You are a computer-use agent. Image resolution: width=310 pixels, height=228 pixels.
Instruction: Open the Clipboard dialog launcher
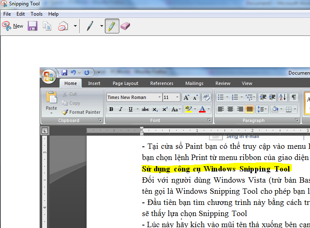(x=100, y=120)
